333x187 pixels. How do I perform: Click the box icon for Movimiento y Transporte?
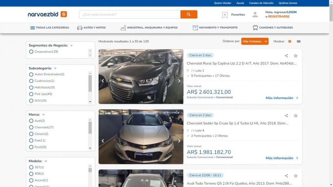click(195, 28)
